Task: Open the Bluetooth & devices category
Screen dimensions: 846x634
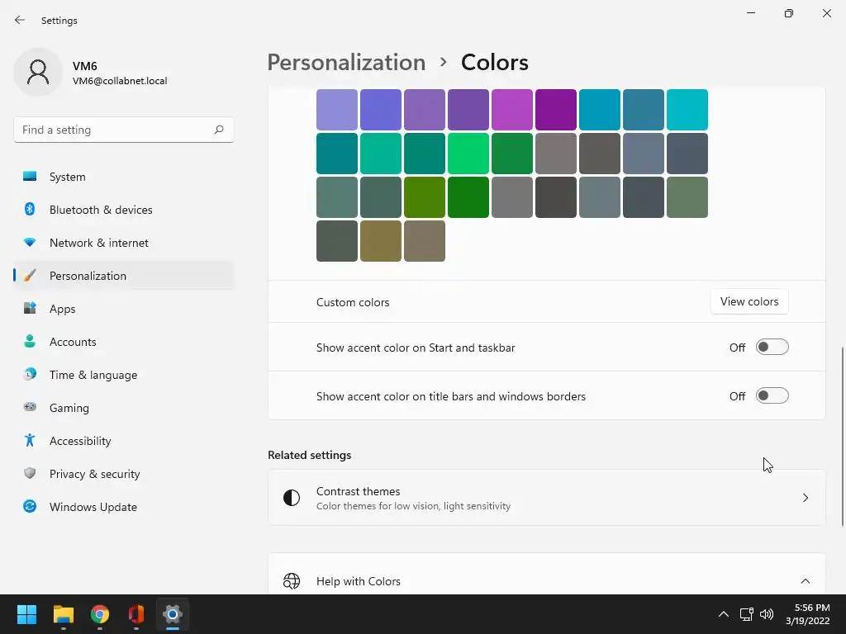Action: point(124,209)
